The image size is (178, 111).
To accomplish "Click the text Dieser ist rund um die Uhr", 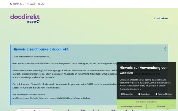I will coord(27,88).
